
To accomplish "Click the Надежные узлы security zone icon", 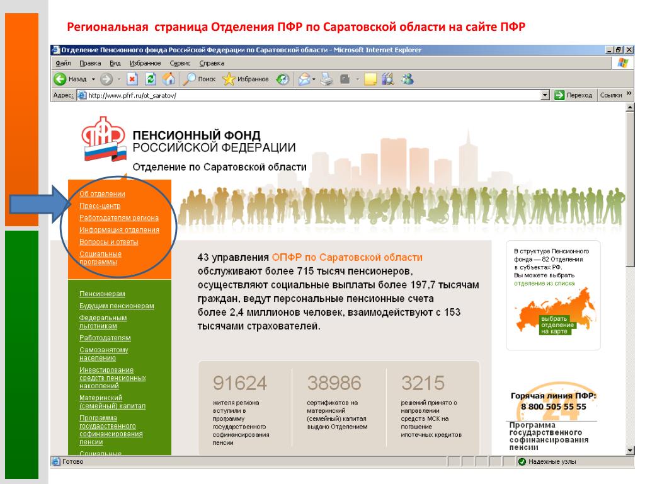I will click(x=522, y=462).
